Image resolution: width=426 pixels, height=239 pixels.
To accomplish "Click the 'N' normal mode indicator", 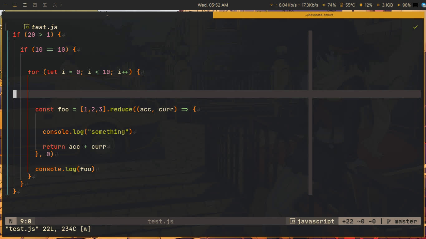I will coord(11,221).
